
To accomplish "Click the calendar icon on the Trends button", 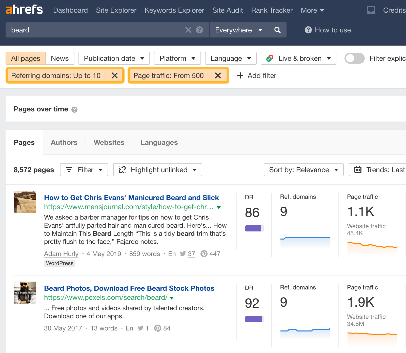I will (358, 170).
